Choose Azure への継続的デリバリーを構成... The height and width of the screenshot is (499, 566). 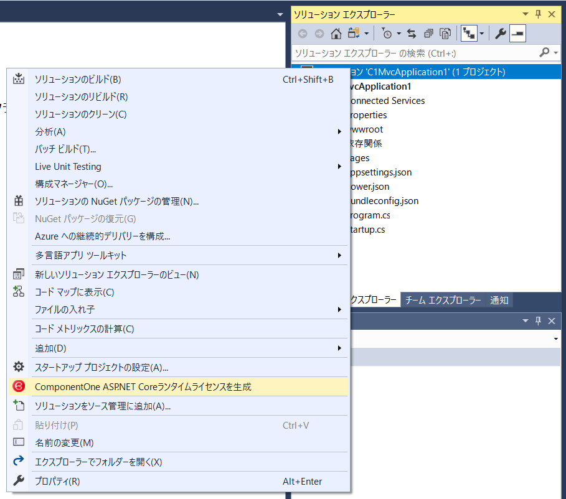178,236
